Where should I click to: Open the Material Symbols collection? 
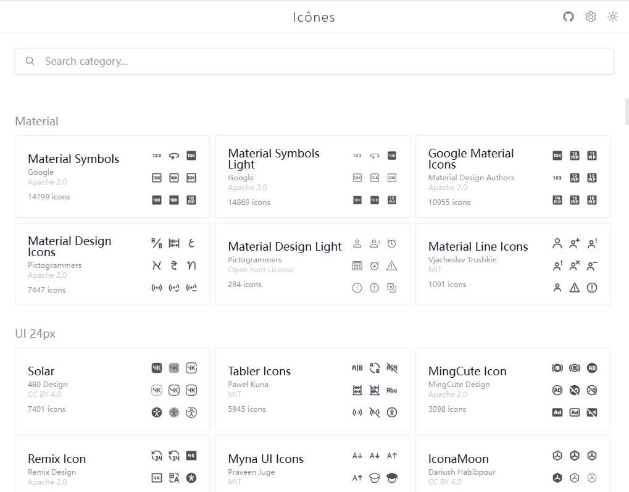tap(73, 159)
